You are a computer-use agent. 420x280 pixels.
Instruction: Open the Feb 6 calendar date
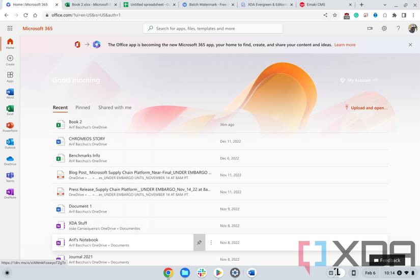[370, 273]
